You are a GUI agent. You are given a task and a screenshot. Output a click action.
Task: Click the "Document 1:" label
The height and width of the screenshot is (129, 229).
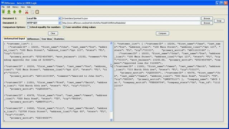pyautogui.click(x=10, y=18)
